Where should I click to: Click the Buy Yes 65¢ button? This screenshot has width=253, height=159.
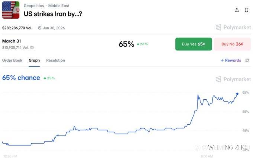[193, 44]
